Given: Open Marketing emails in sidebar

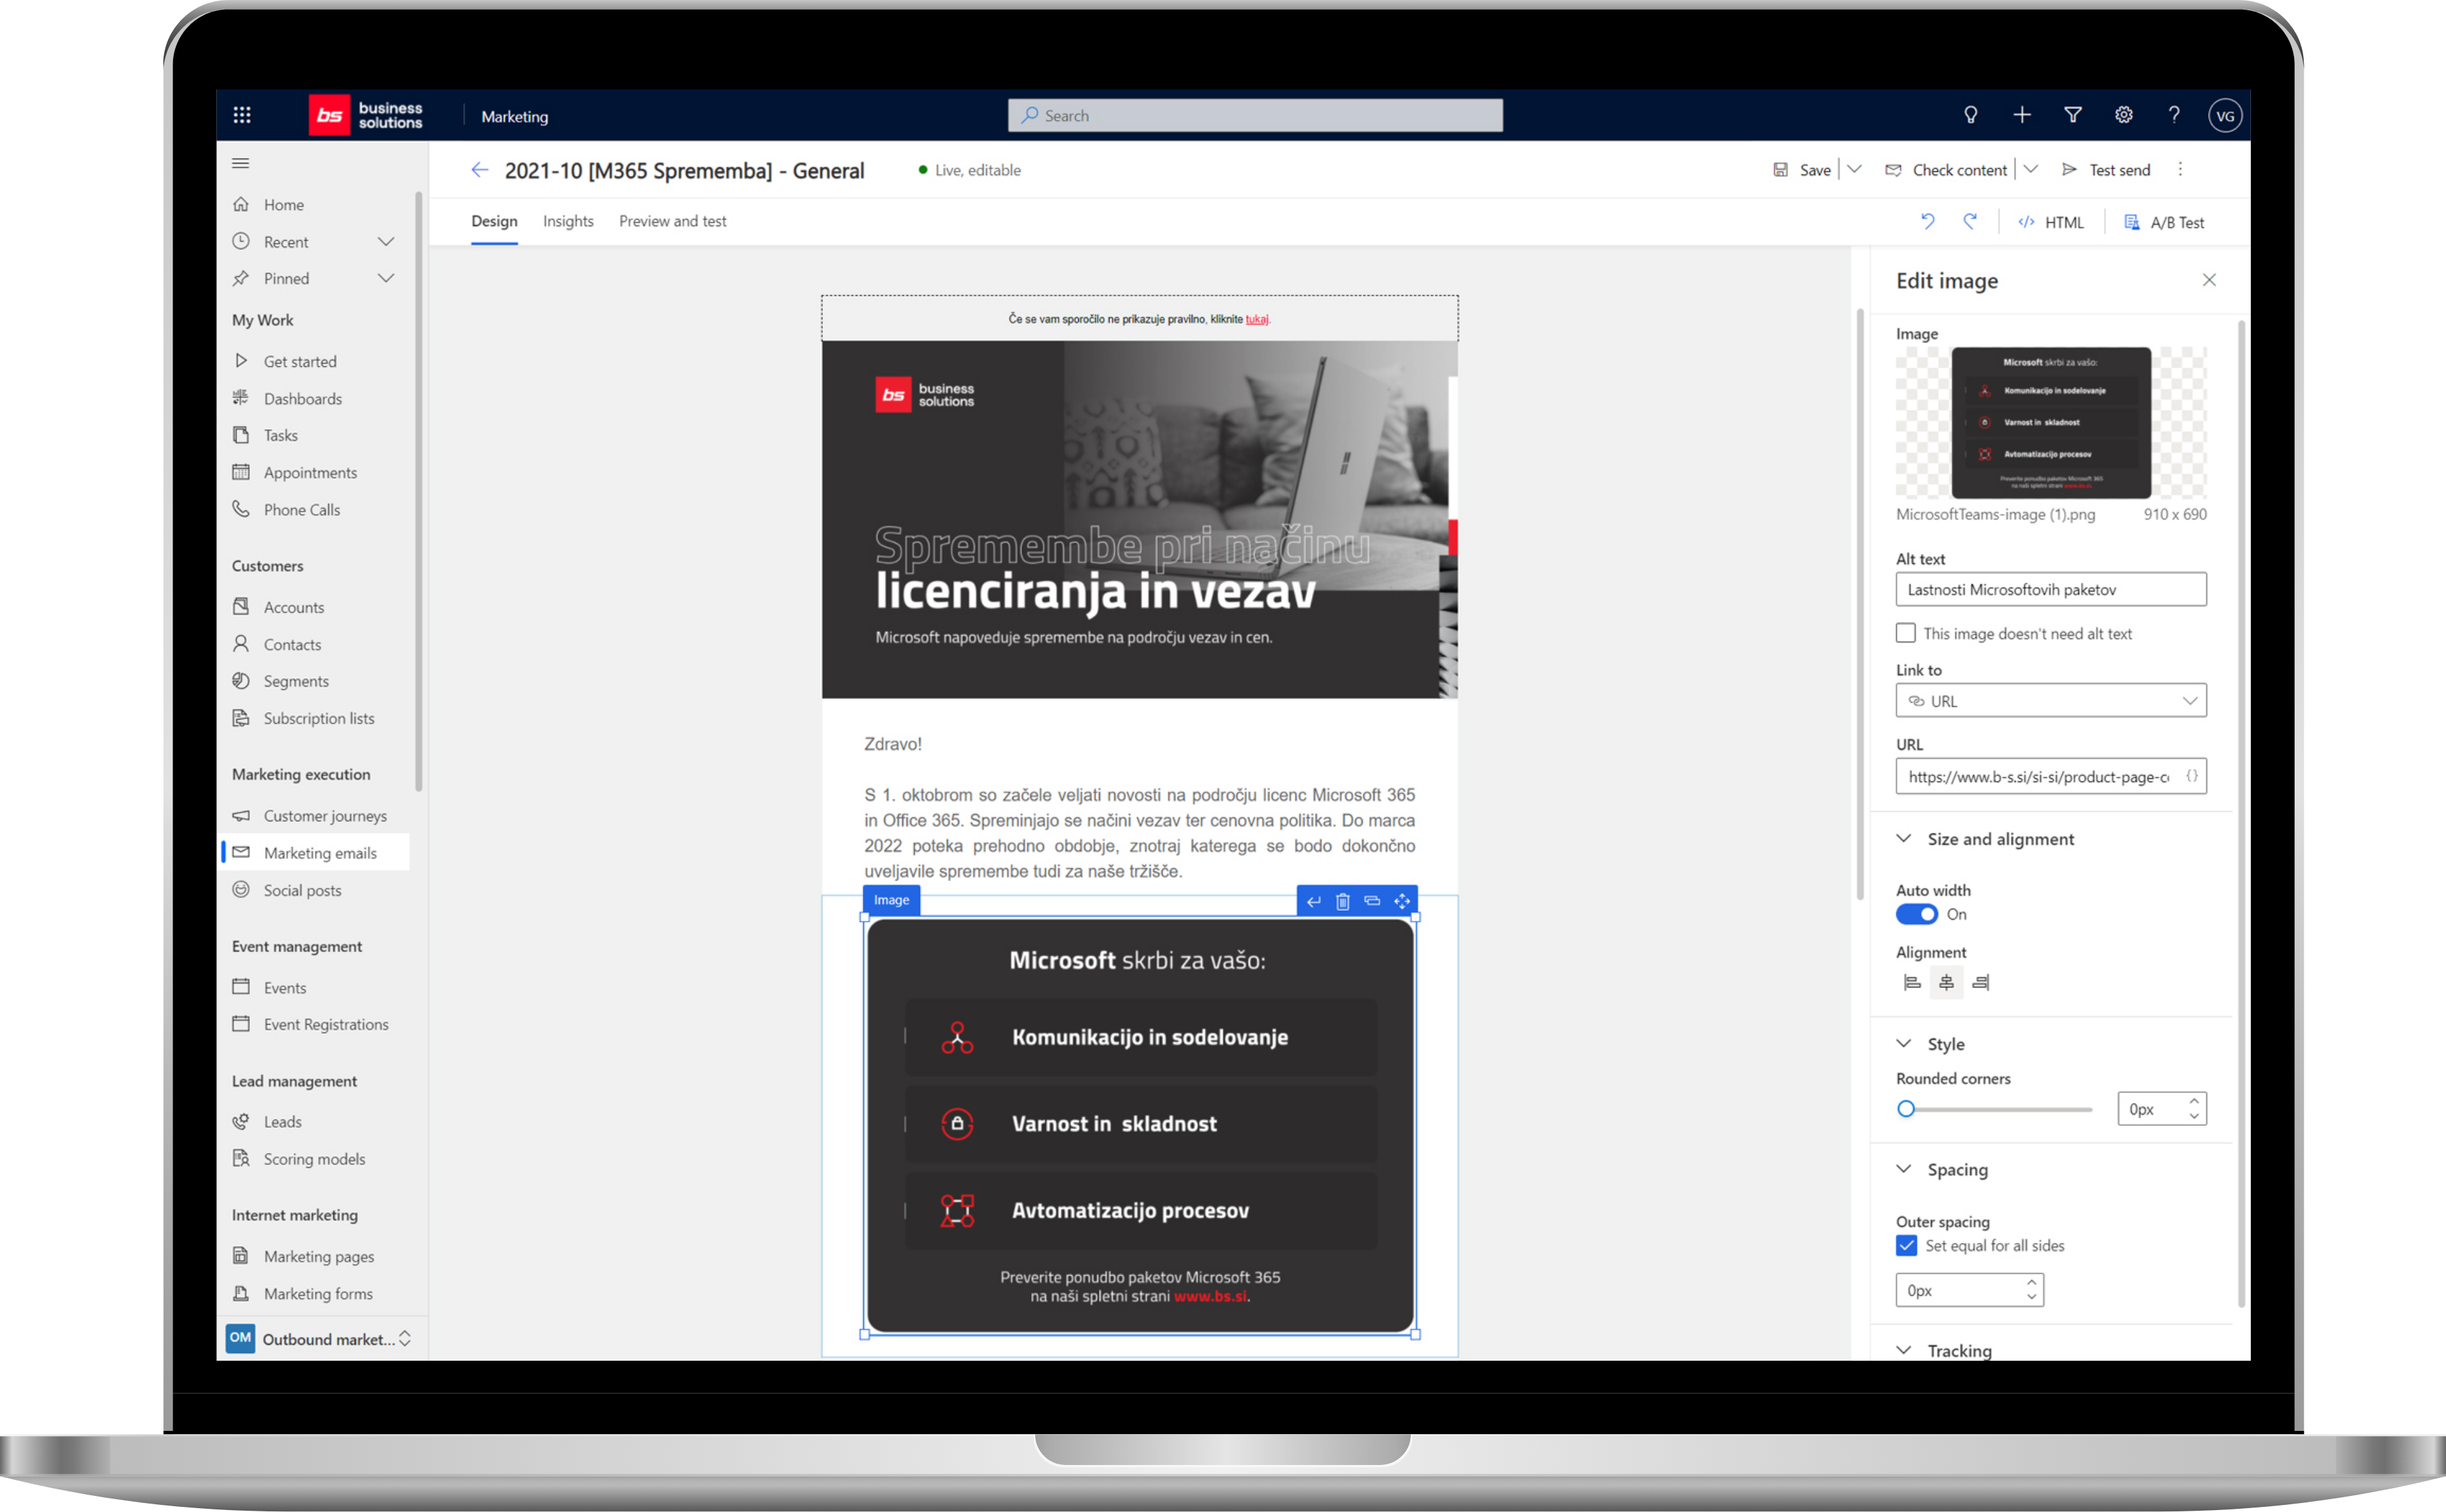Looking at the screenshot, I should (x=314, y=852).
